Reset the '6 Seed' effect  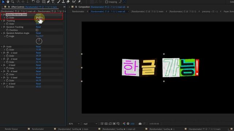[38, 84]
